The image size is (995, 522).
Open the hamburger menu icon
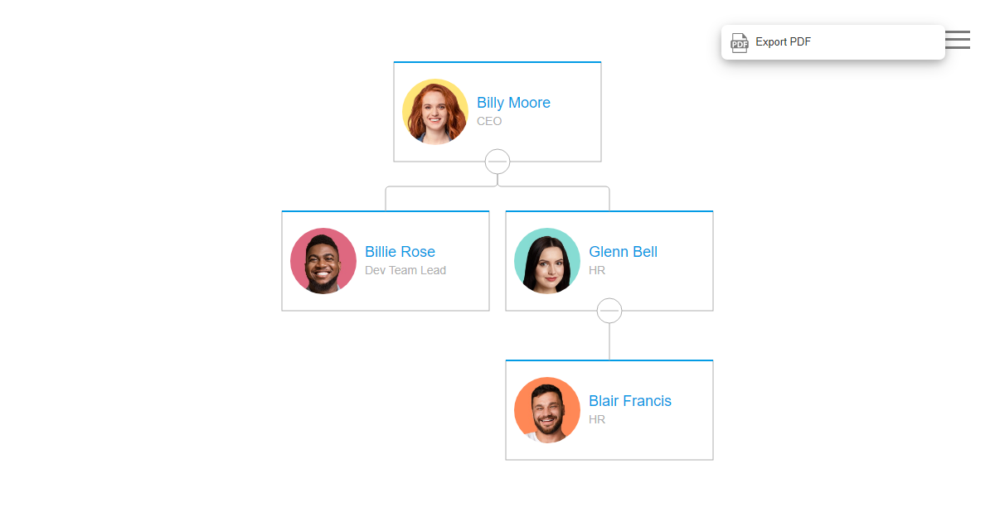[x=958, y=39]
